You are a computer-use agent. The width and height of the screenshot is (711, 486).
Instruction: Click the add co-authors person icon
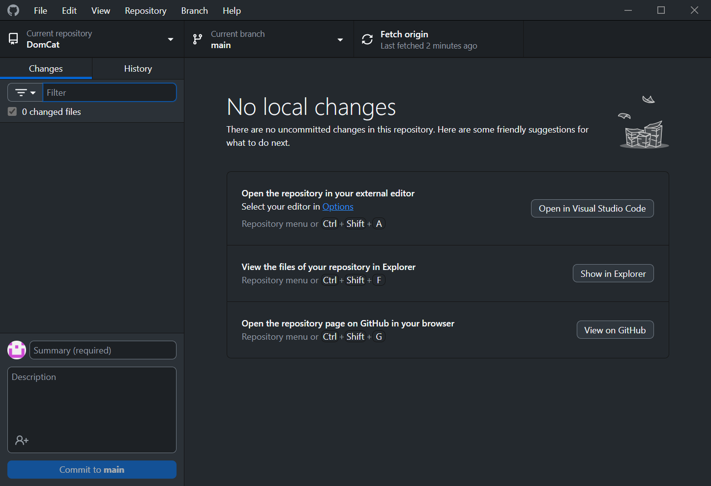click(x=22, y=440)
